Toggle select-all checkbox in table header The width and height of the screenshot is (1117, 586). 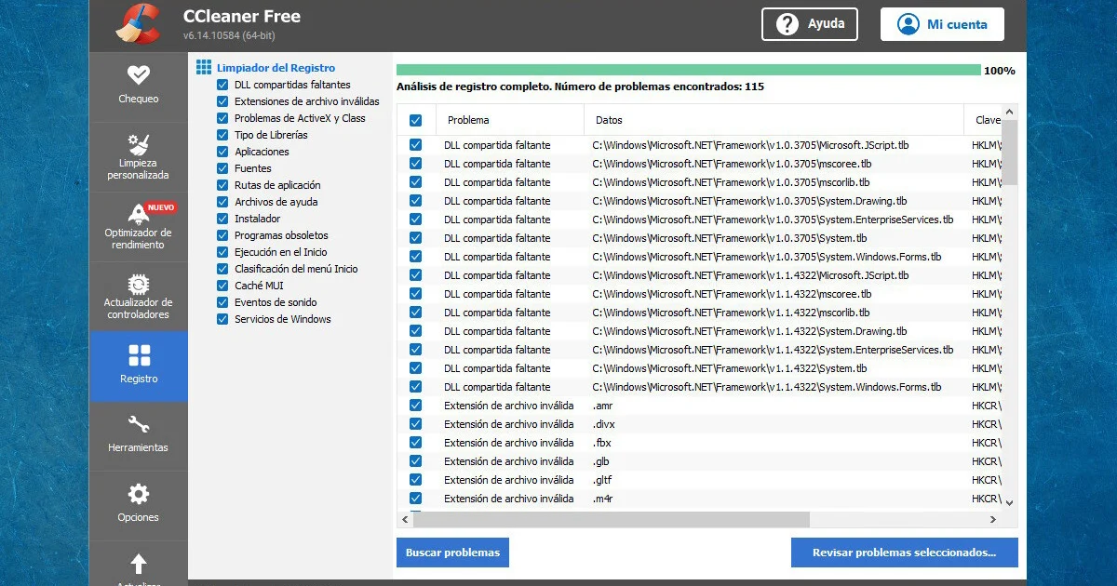pyautogui.click(x=415, y=120)
